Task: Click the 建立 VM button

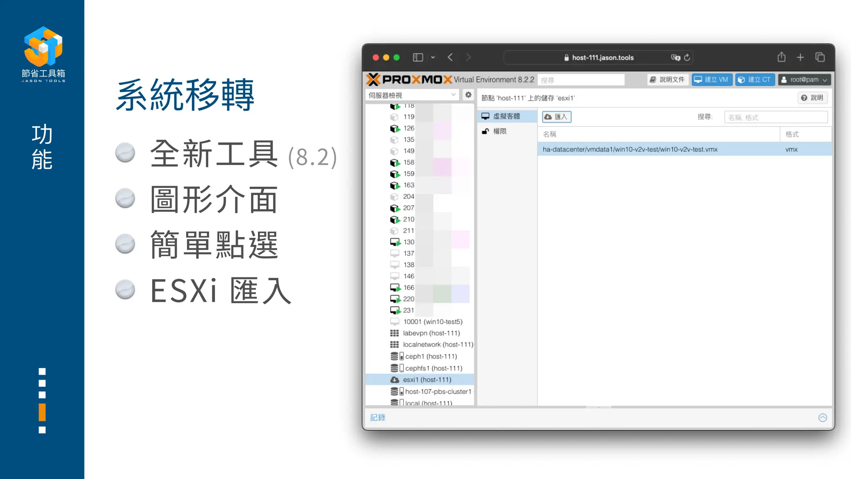Action: click(x=712, y=79)
